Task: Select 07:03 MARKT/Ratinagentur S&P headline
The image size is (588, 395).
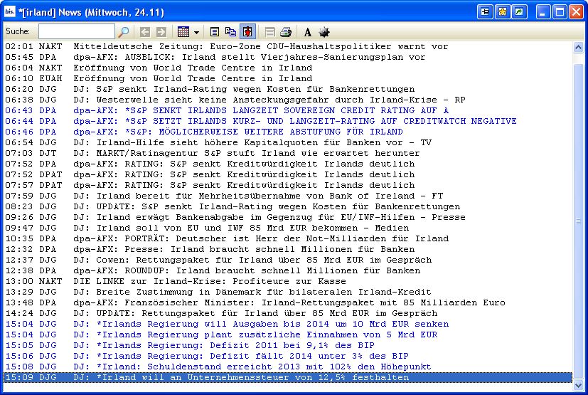Action: click(x=288, y=153)
